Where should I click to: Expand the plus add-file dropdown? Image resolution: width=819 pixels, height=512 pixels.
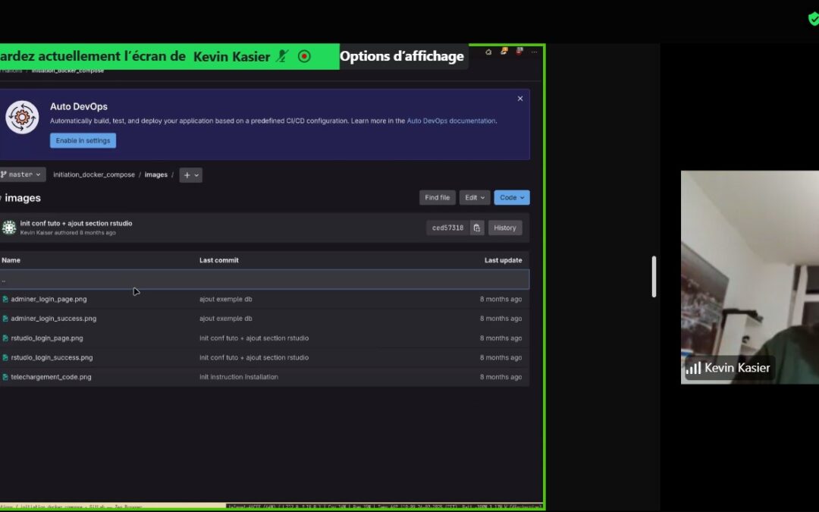coord(191,175)
